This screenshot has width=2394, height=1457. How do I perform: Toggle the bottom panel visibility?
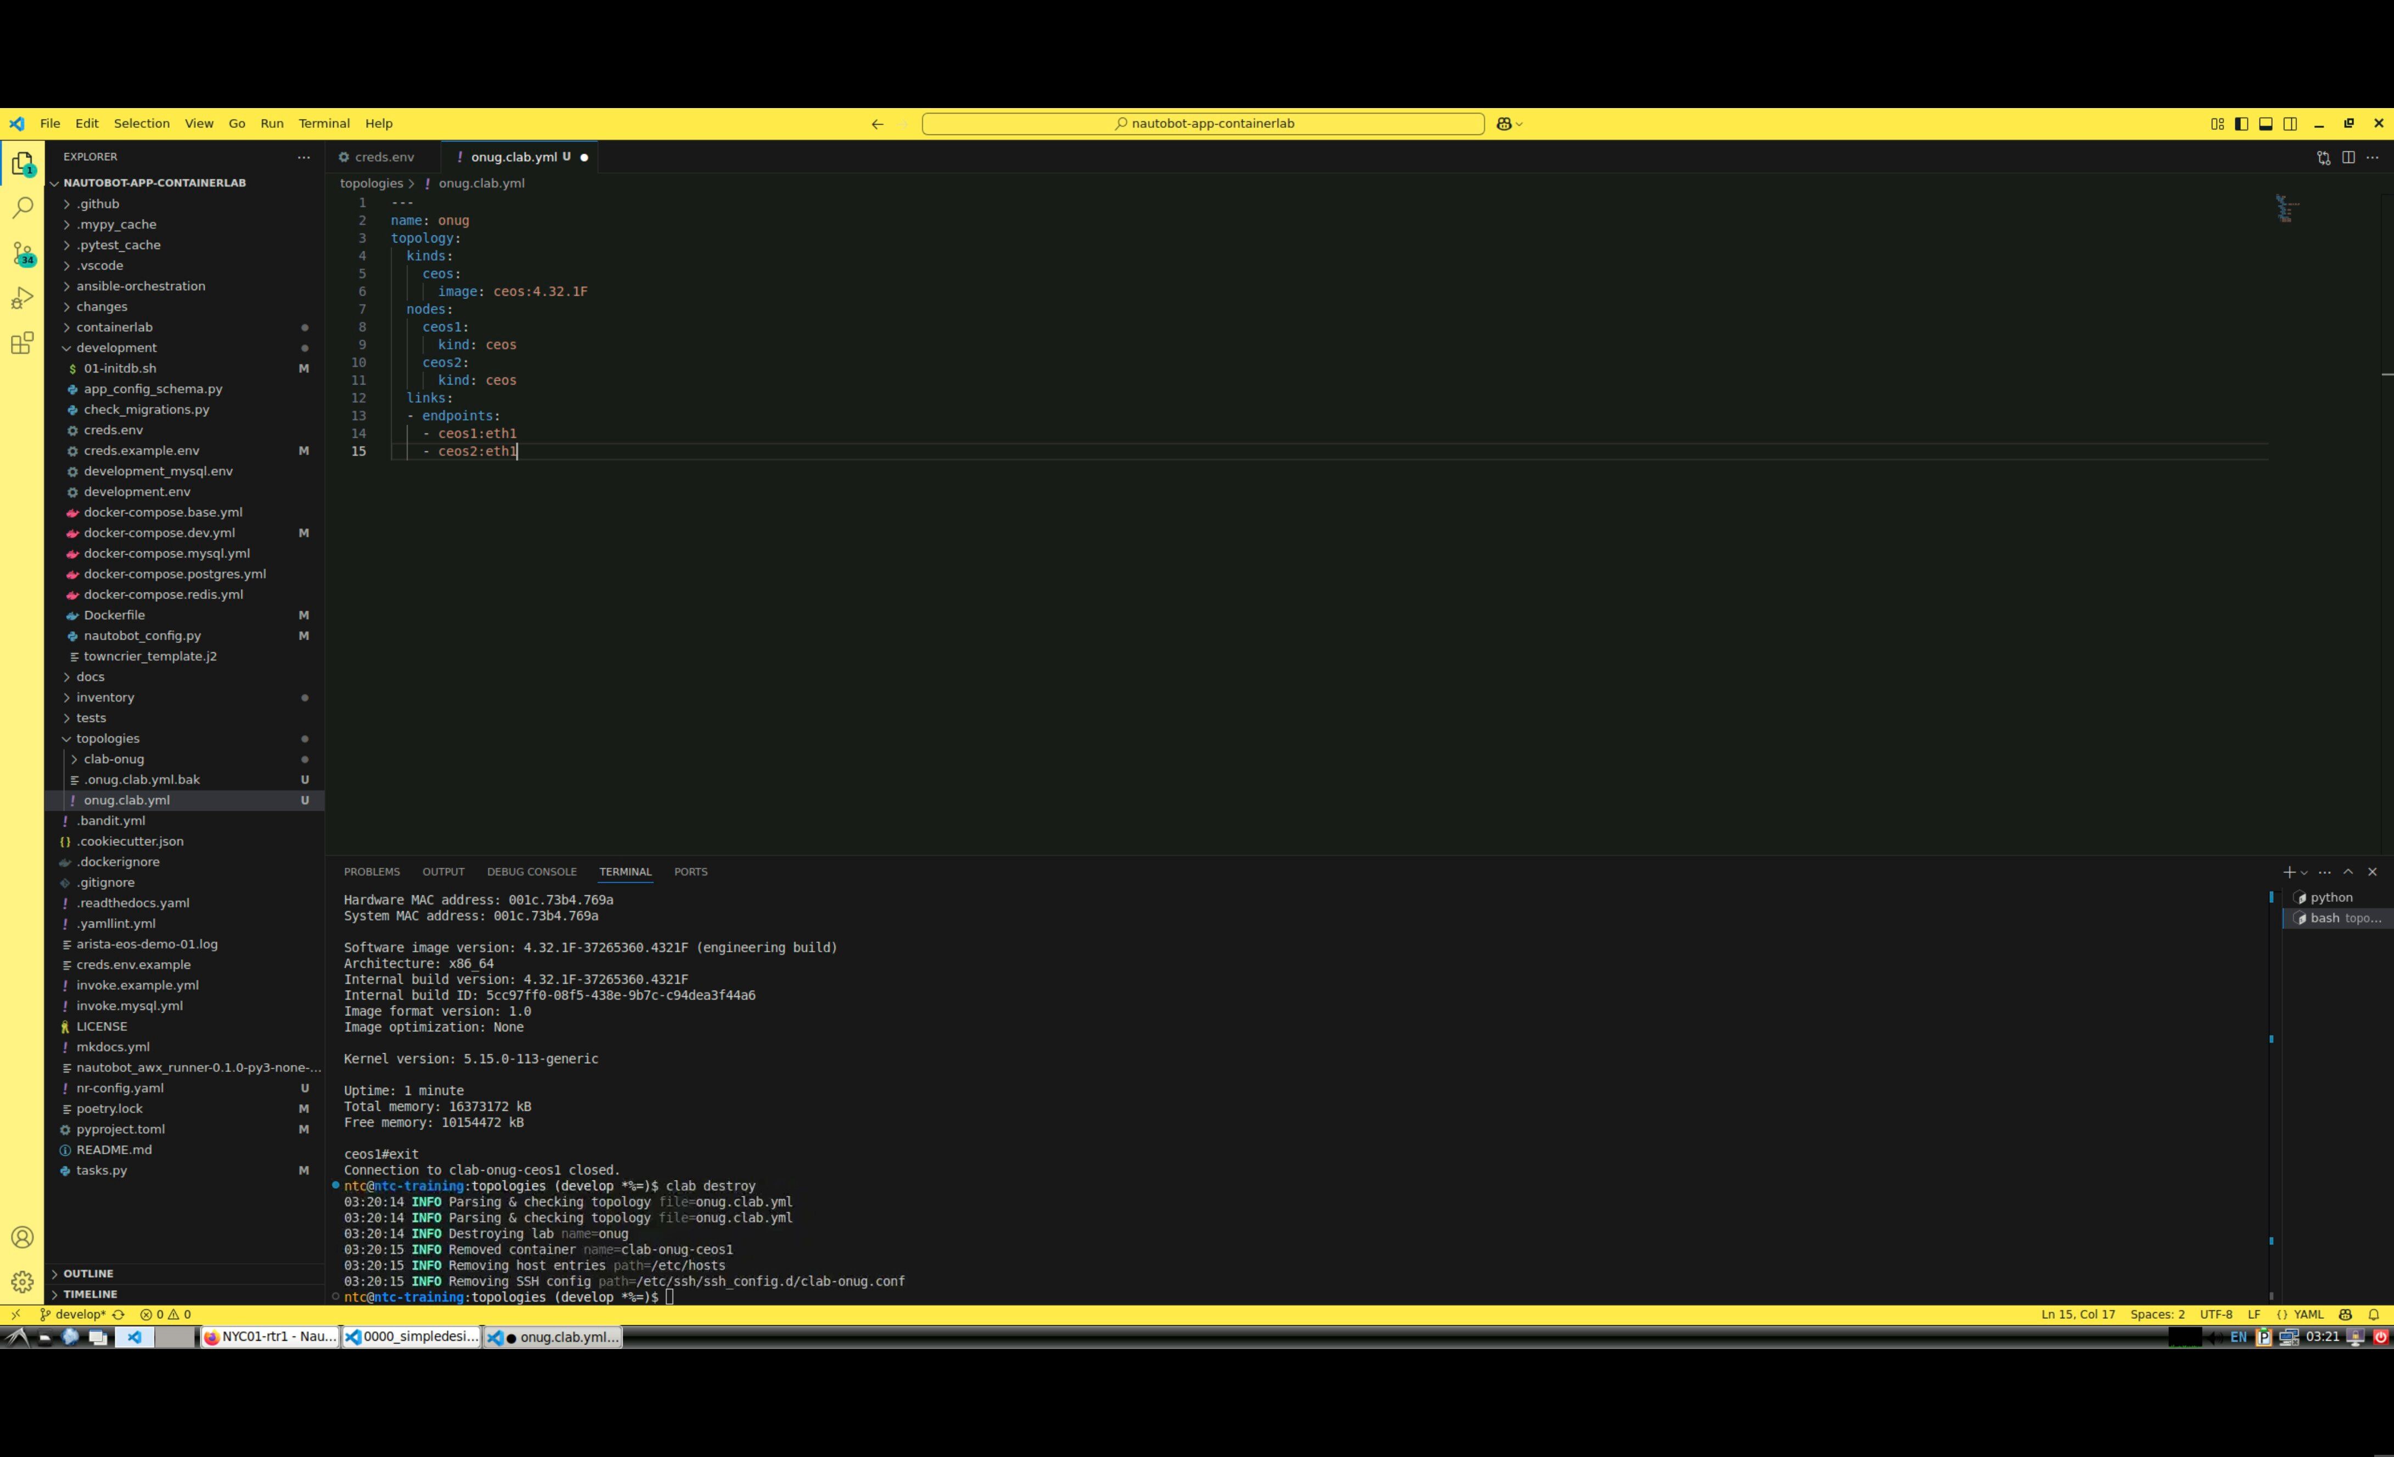(x=2266, y=123)
